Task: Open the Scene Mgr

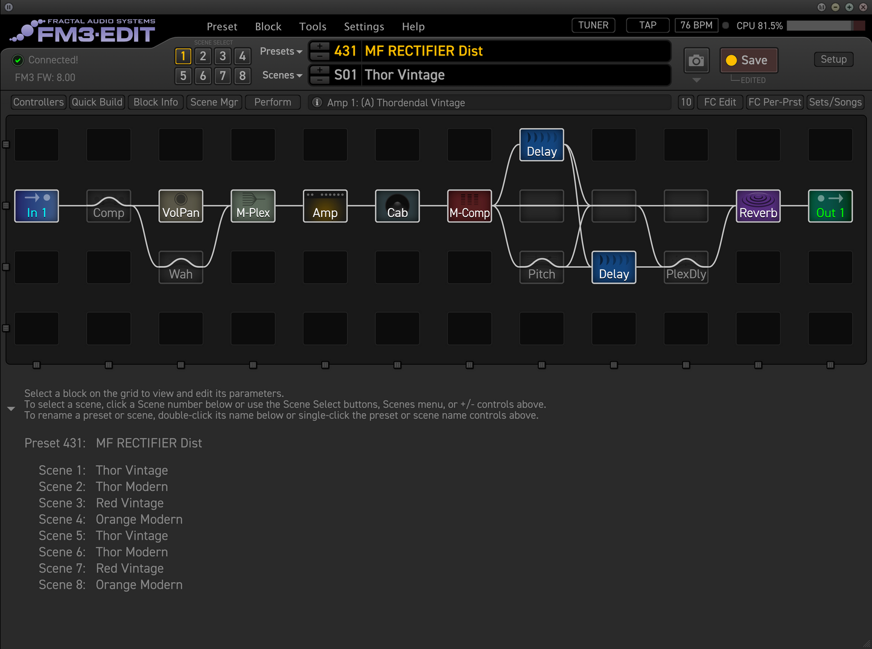Action: click(x=214, y=103)
